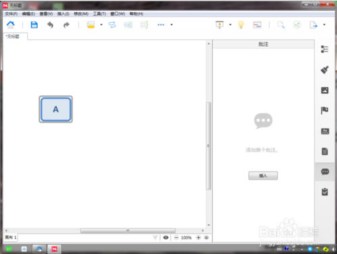Image resolution: width=337 pixels, height=254 pixels.
Task: Open the zoom options menu icon
Action: (x=207, y=238)
